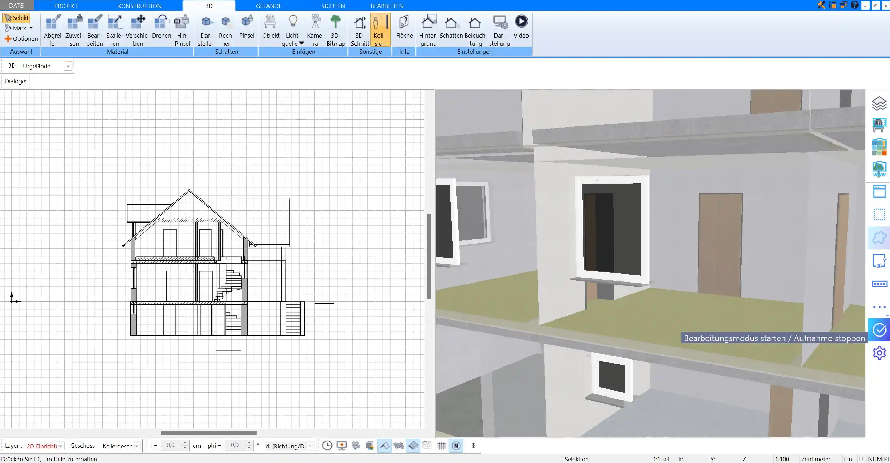Click the camera icon in bottom toolbar
This screenshot has height=463, width=890.
coord(356,446)
